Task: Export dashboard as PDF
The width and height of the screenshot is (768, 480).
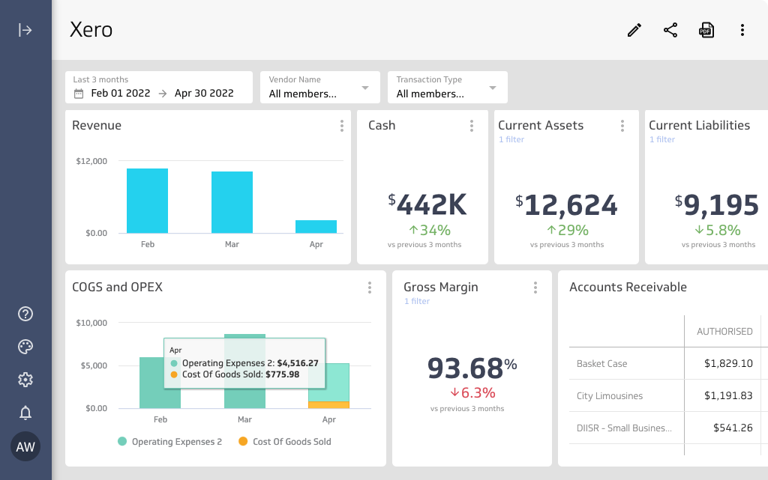Action: (x=706, y=30)
